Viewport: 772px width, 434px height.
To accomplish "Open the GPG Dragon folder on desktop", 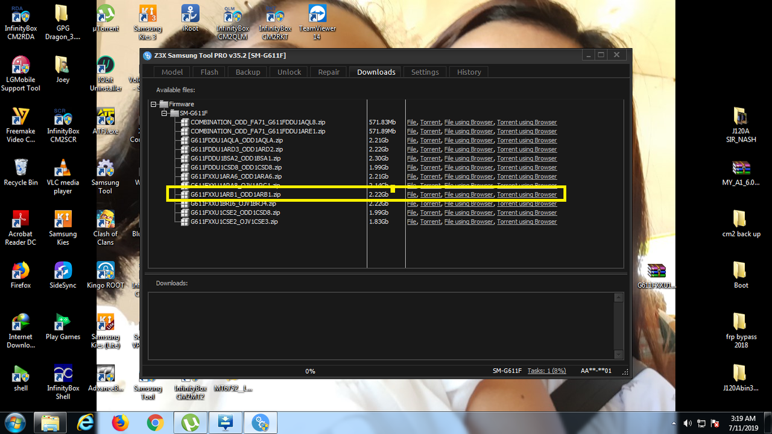I will (63, 23).
